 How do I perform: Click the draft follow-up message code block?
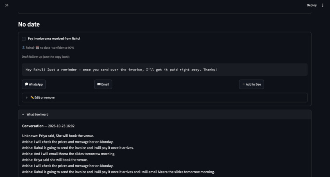165,70
